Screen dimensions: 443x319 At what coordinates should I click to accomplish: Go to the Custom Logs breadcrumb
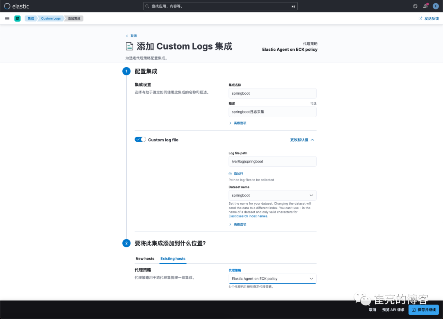(x=51, y=18)
